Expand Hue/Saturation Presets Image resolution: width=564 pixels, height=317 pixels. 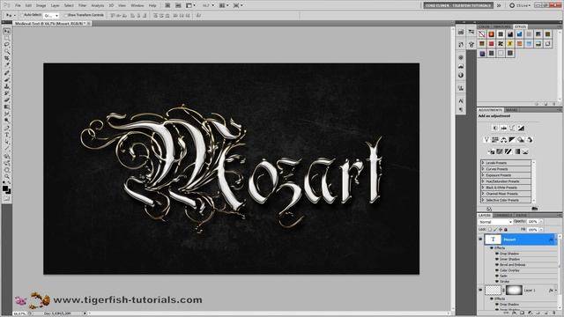click(x=483, y=181)
